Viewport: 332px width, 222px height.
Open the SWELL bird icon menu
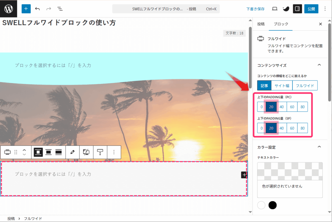(x=286, y=9)
